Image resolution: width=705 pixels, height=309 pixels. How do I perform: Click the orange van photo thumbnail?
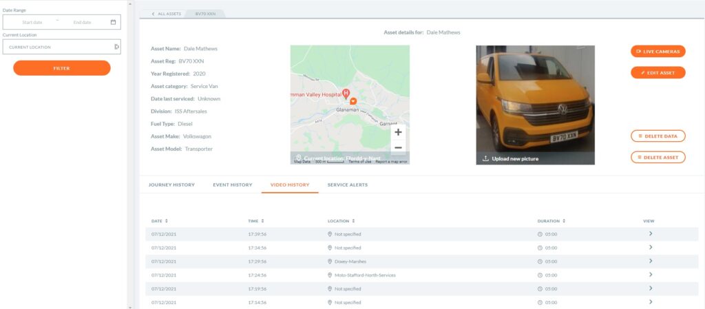click(536, 105)
